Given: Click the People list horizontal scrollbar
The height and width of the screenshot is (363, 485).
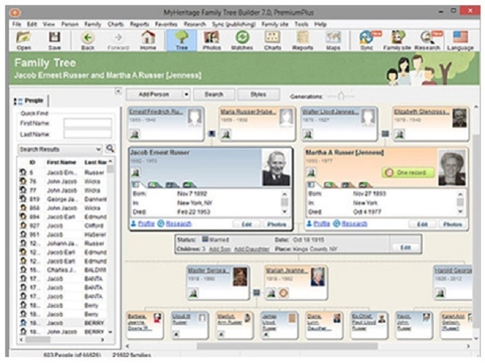Looking at the screenshot, I should pyautogui.click(x=38, y=340).
